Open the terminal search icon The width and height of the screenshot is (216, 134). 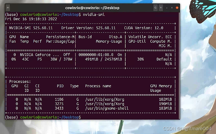(x=155, y=8)
